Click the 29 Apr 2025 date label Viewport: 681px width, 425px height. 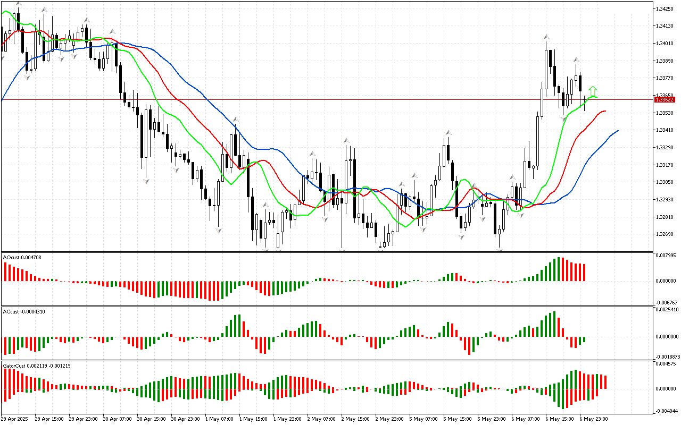tap(16, 419)
